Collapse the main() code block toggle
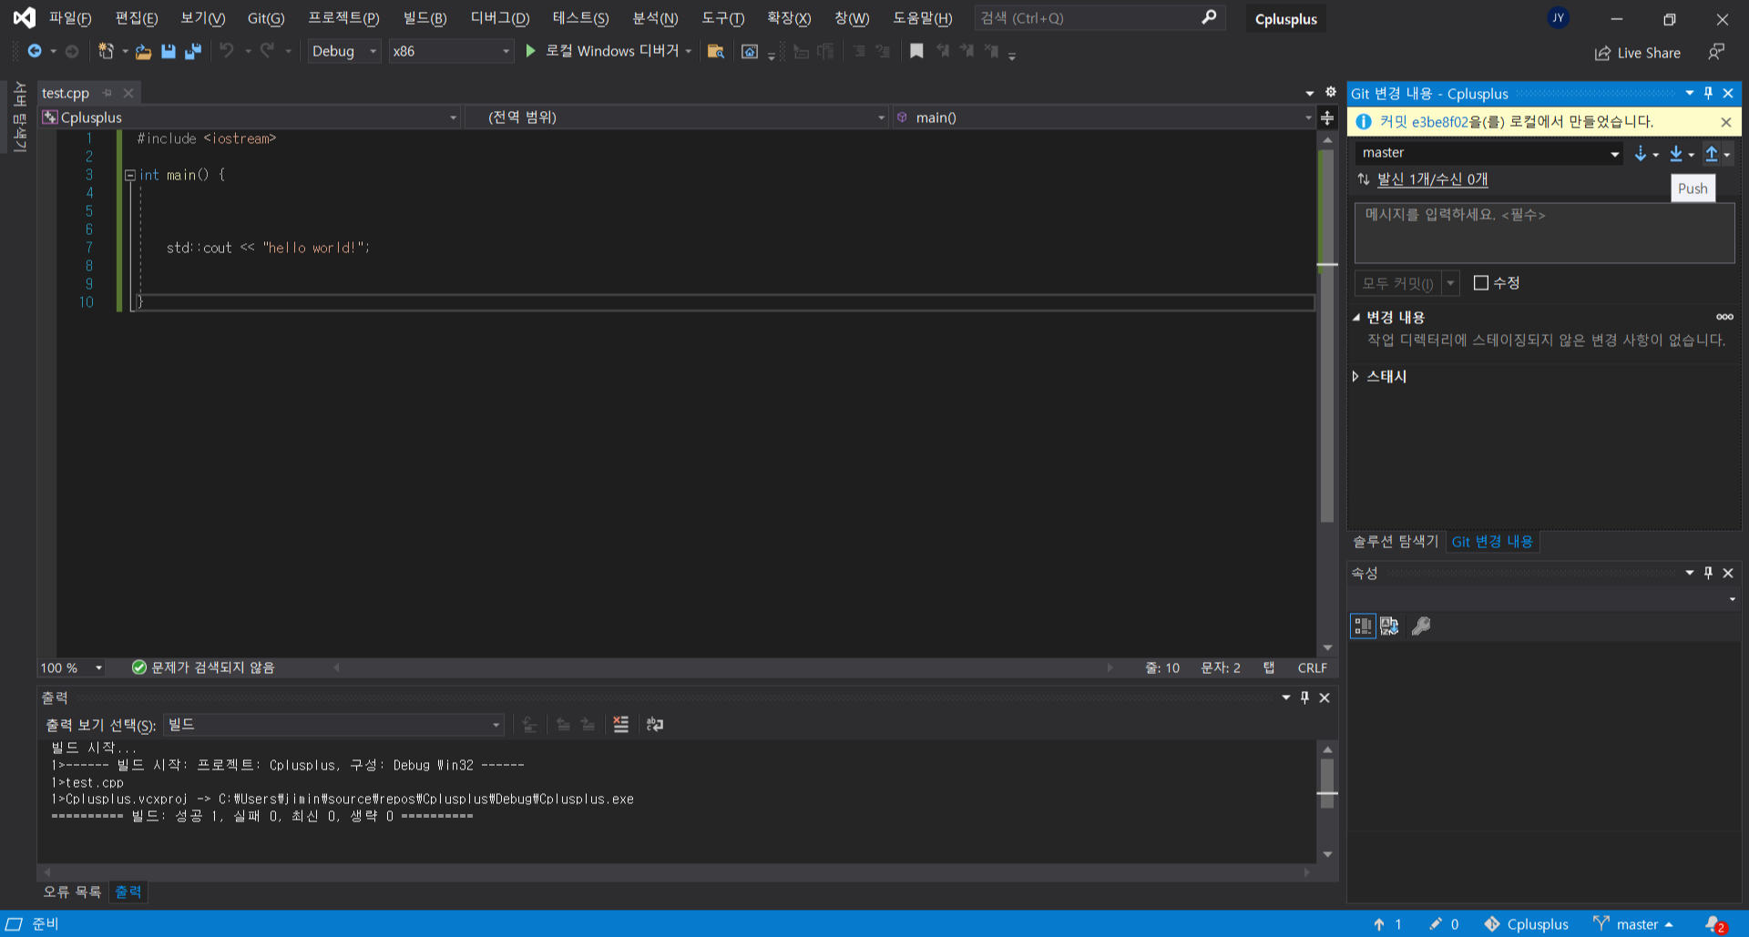Viewport: 1749px width, 937px height. click(130, 175)
